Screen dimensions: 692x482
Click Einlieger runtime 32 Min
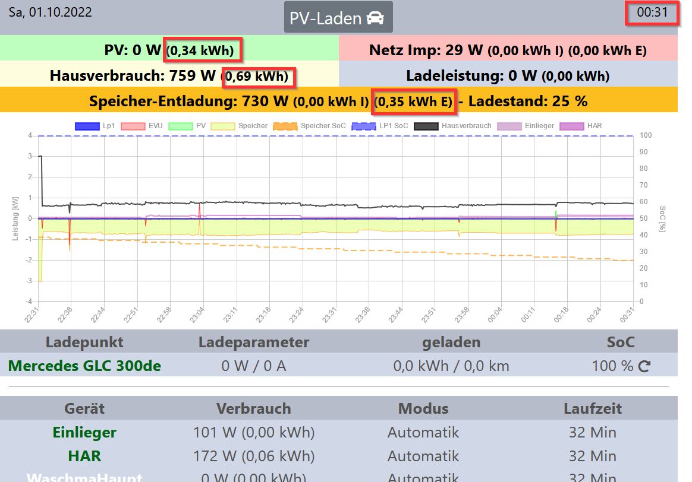click(x=593, y=432)
